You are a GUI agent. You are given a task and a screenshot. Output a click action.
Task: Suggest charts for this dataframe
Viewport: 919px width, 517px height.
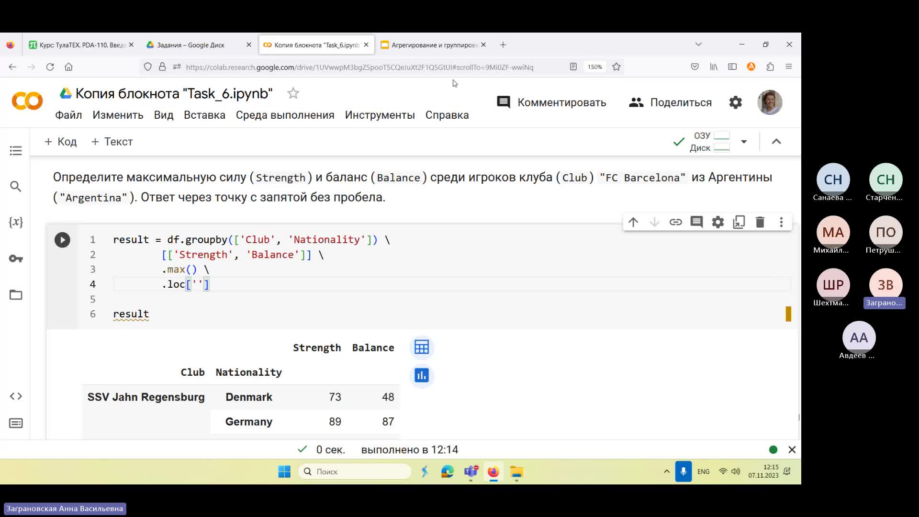pyautogui.click(x=422, y=376)
